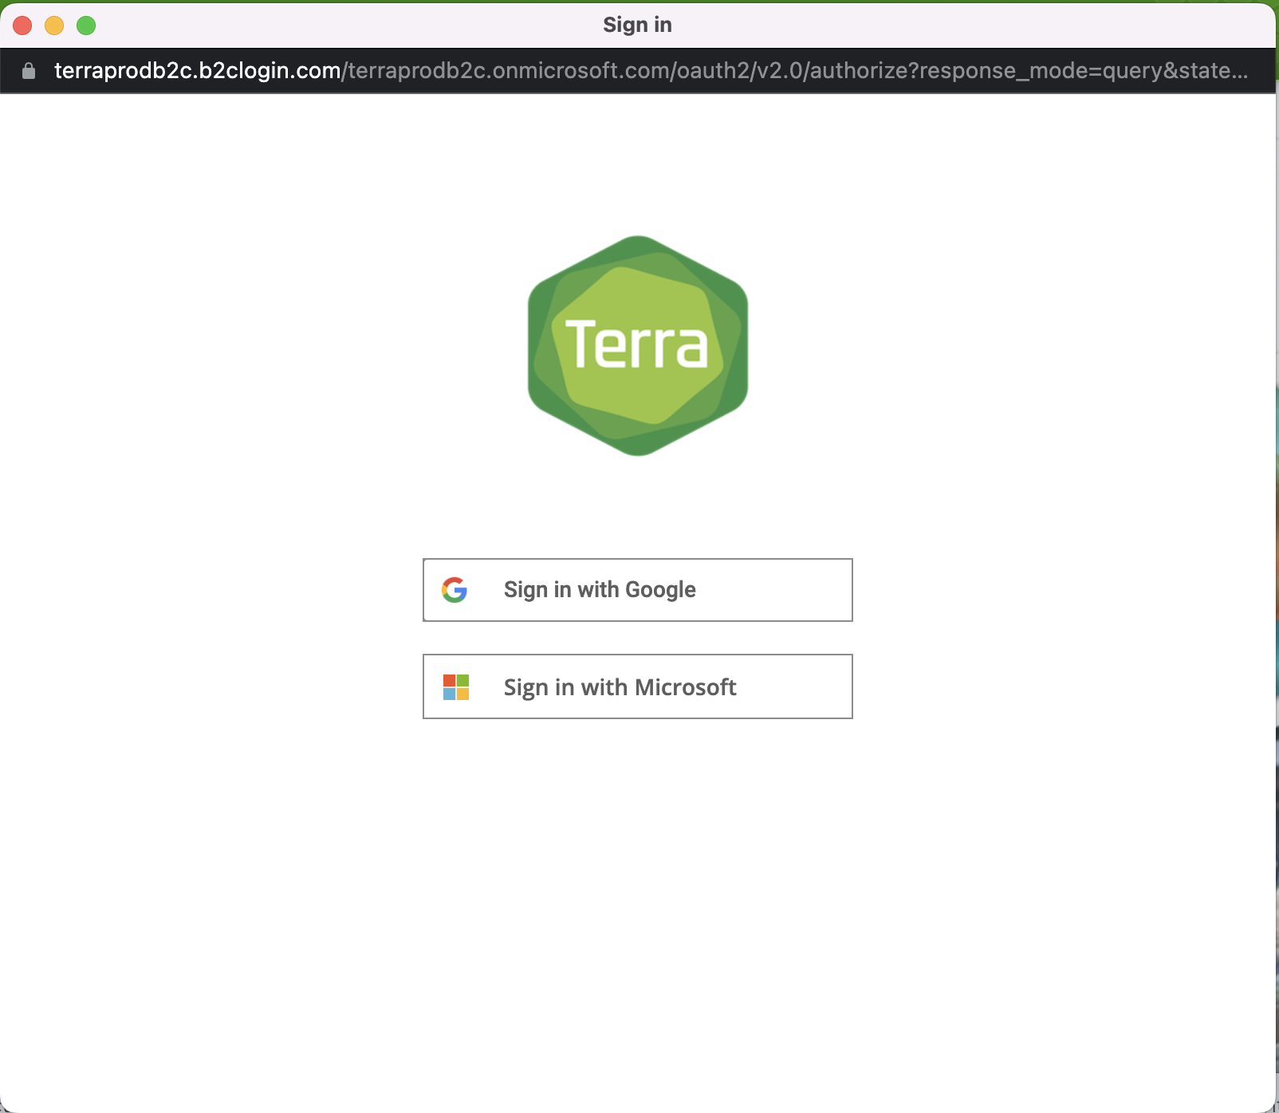Minimize the window with the yellow button
Viewport: 1279px width, 1113px height.
(x=54, y=26)
